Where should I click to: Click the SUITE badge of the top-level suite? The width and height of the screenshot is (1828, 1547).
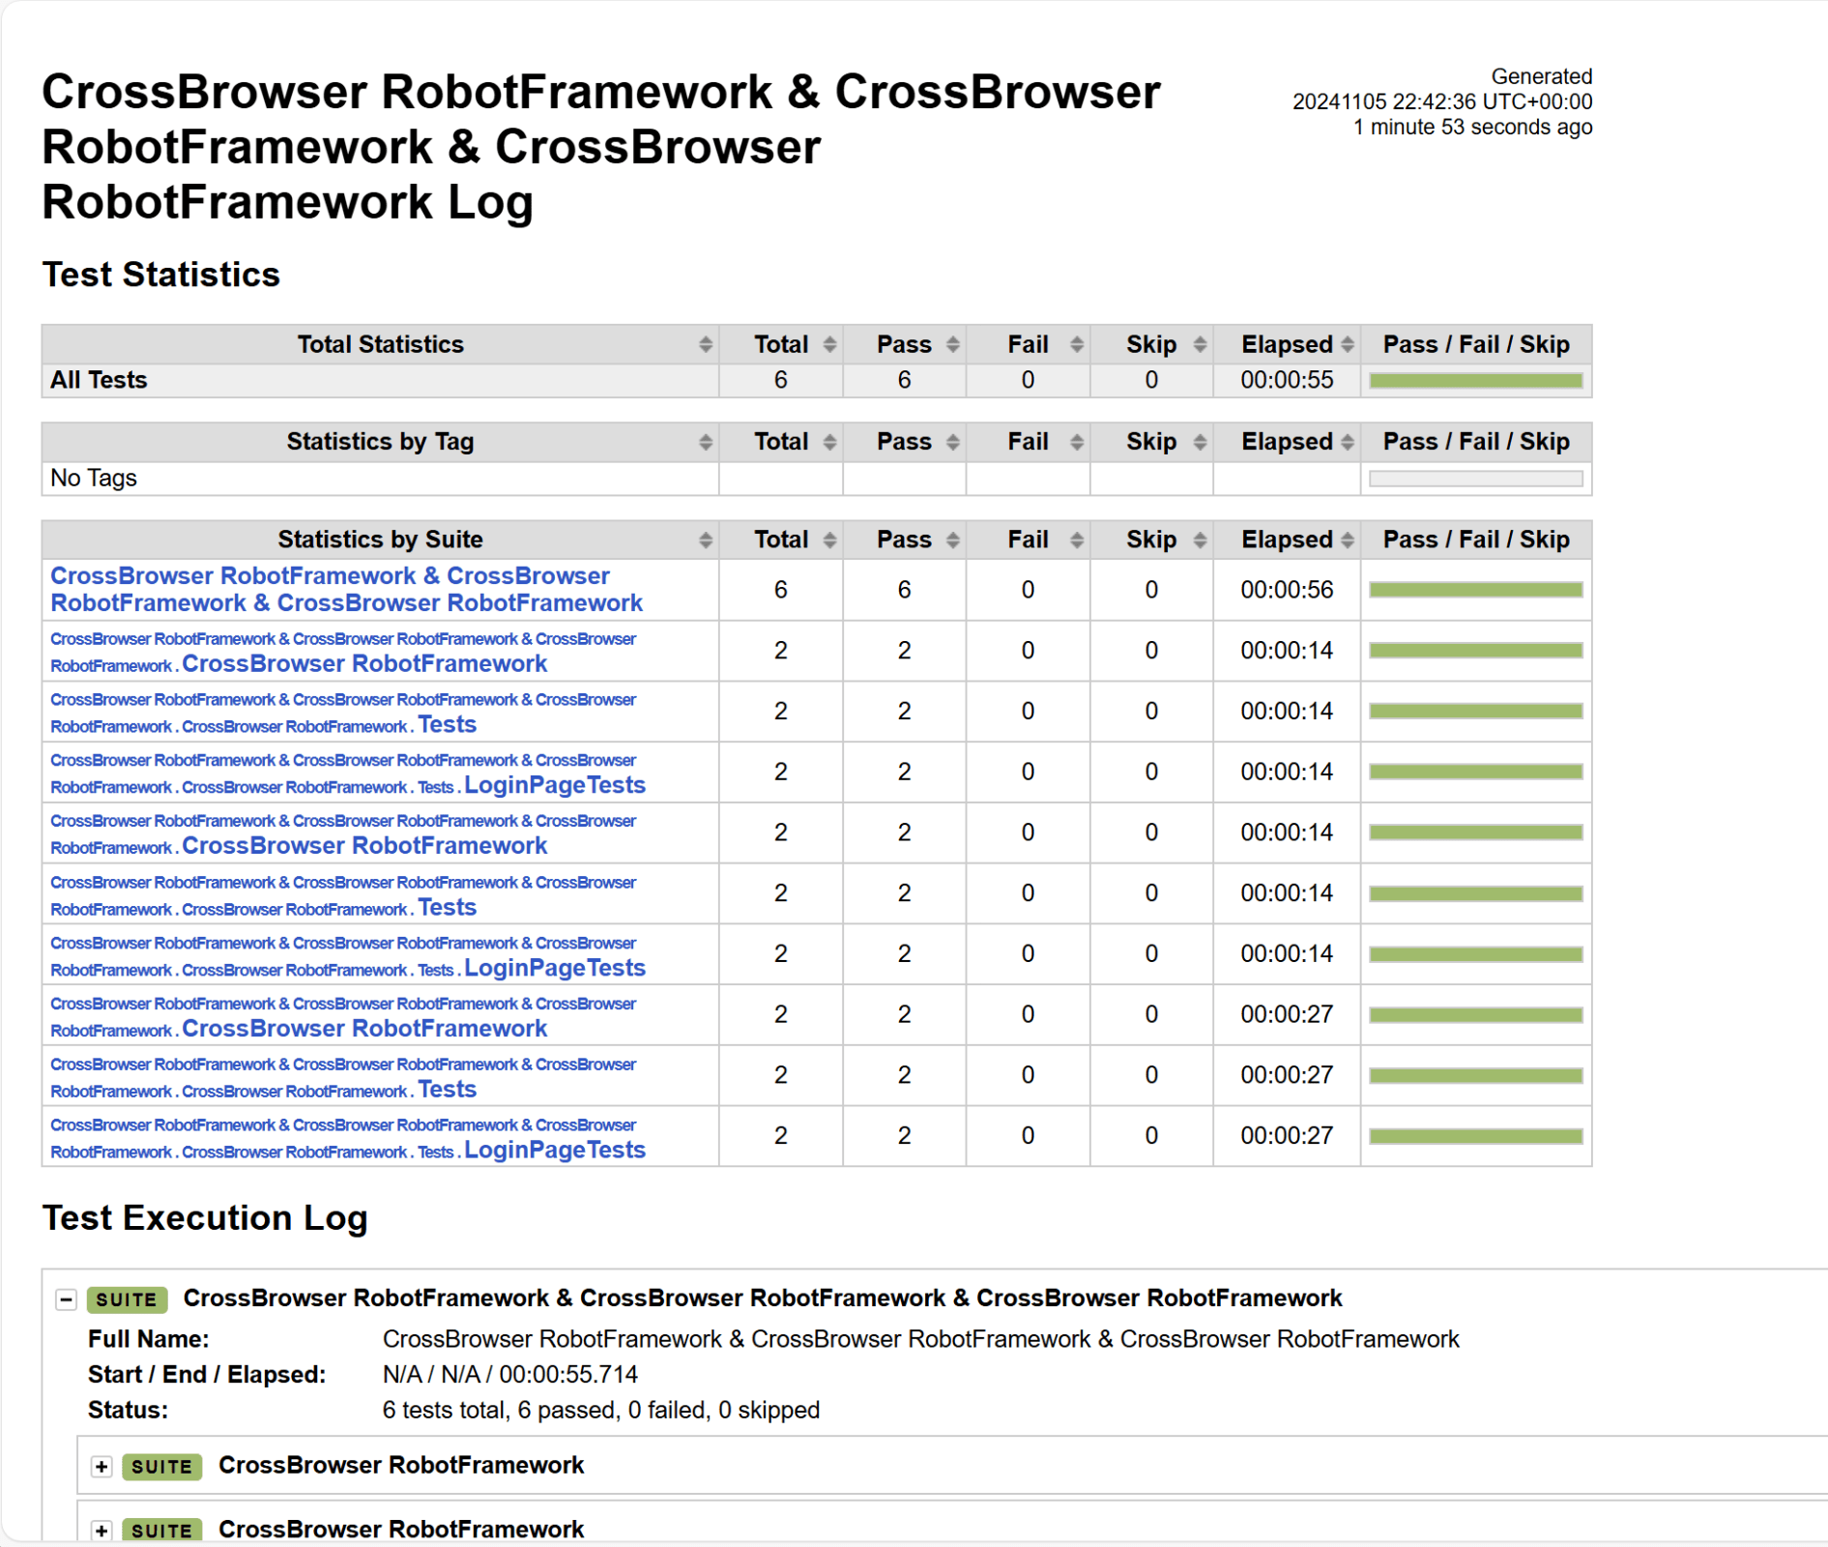tap(126, 1299)
